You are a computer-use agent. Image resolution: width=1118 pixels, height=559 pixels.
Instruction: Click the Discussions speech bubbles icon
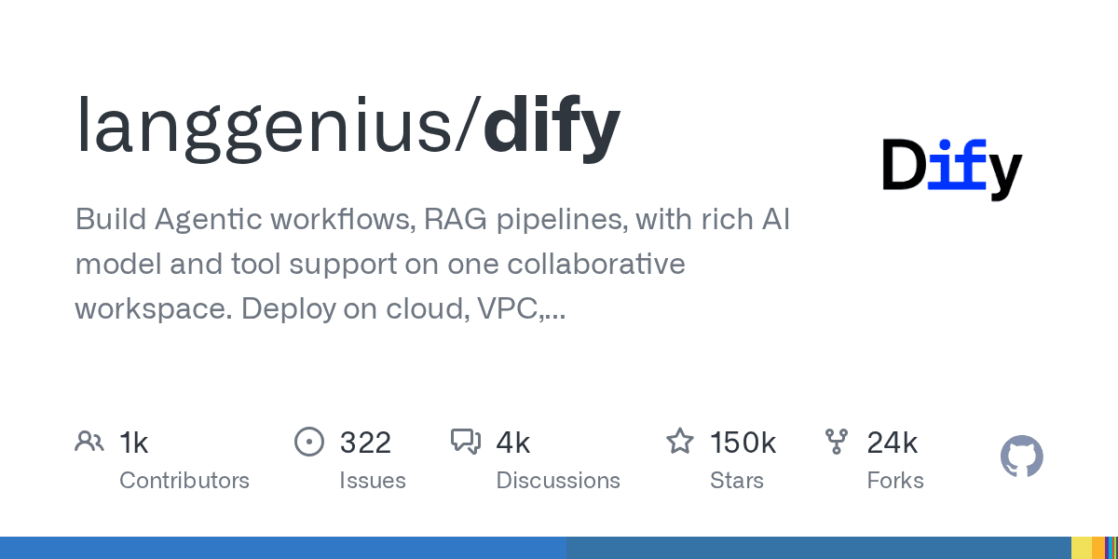click(x=465, y=442)
